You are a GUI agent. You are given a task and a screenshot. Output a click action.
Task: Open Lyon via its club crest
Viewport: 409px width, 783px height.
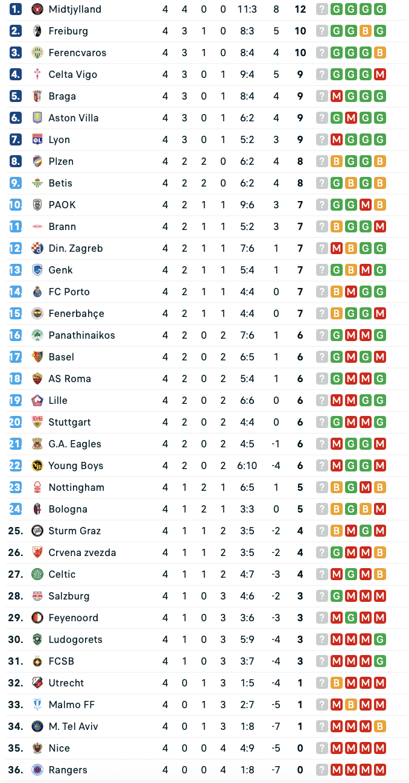pyautogui.click(x=37, y=139)
